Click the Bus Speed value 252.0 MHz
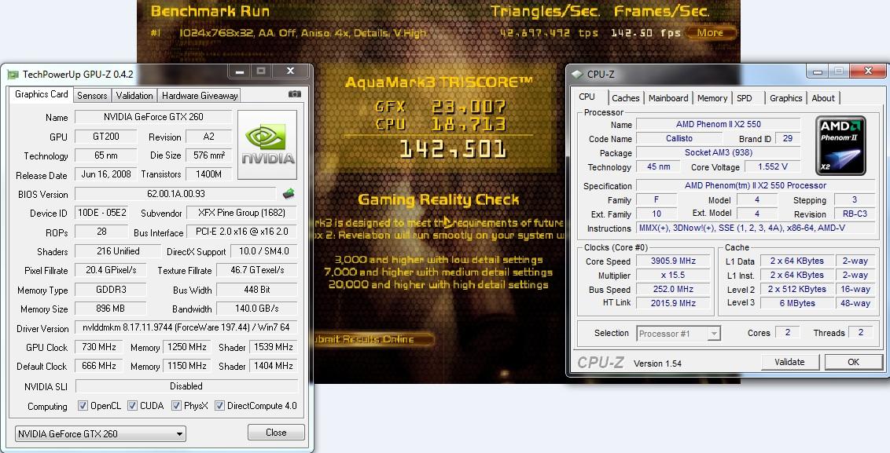 click(673, 289)
